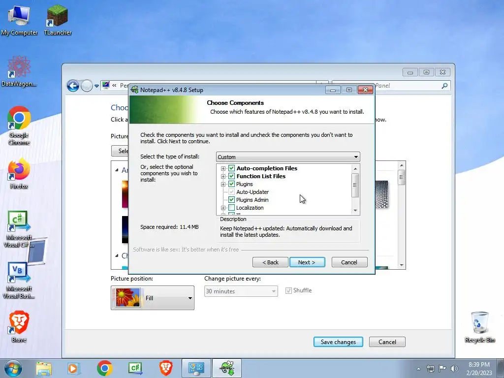
Task: Check the Localization component
Action: (x=231, y=208)
